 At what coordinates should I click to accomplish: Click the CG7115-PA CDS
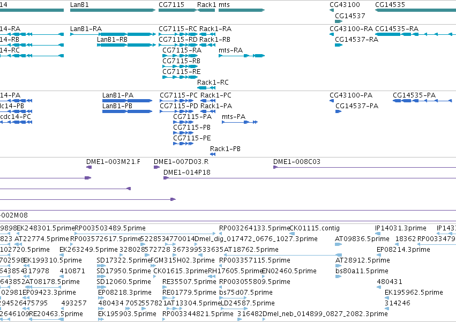click(x=183, y=122)
